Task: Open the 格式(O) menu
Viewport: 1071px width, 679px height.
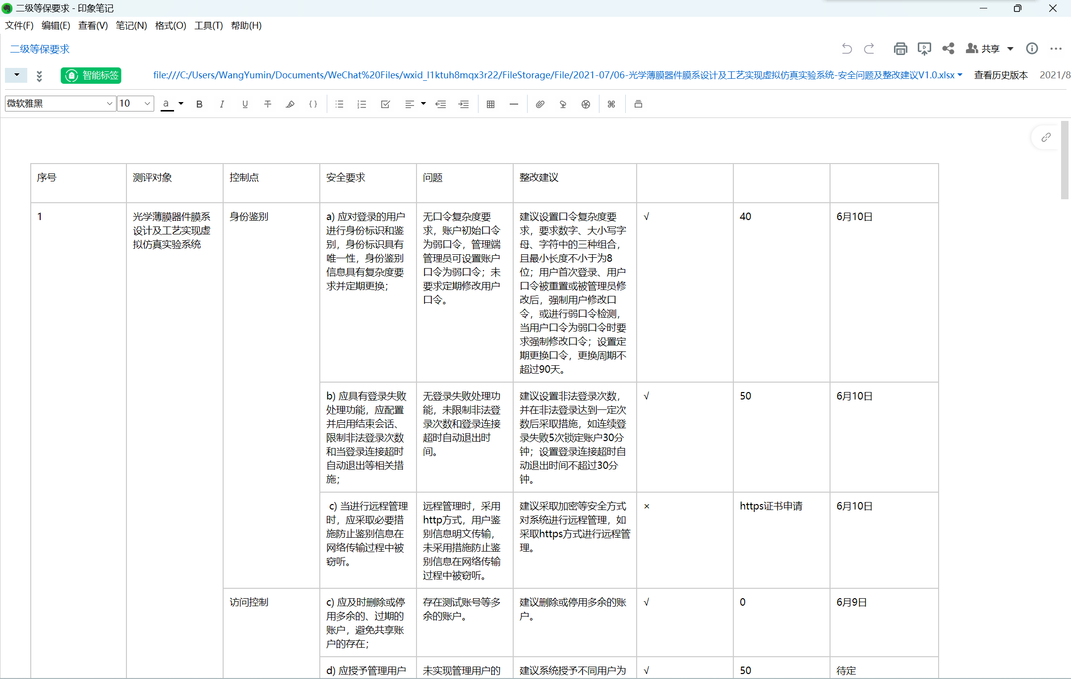Action: click(171, 25)
